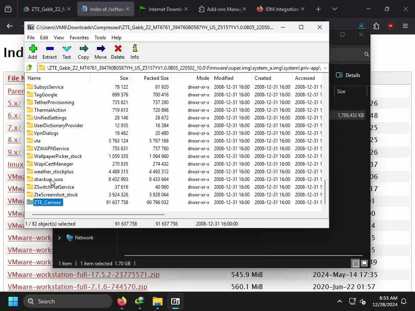The width and height of the screenshot is (415, 311).
Task: Click the vertical scrollbar in file list
Action: [x=325, y=192]
